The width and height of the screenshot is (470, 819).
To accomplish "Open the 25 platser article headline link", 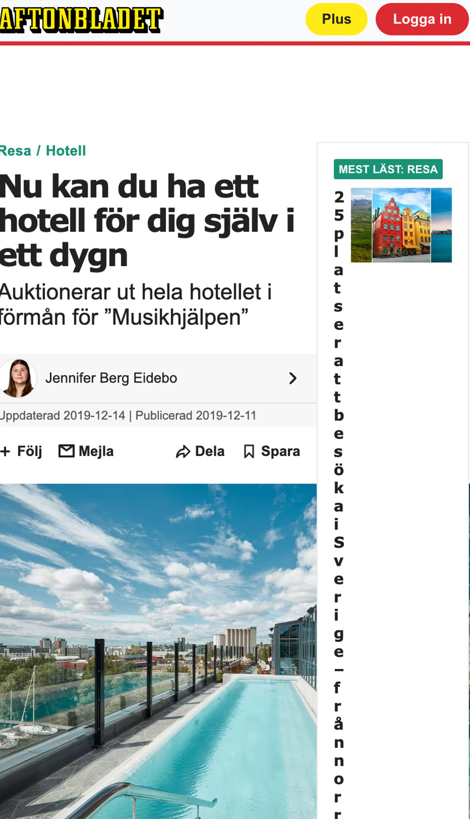I will click(x=338, y=504).
